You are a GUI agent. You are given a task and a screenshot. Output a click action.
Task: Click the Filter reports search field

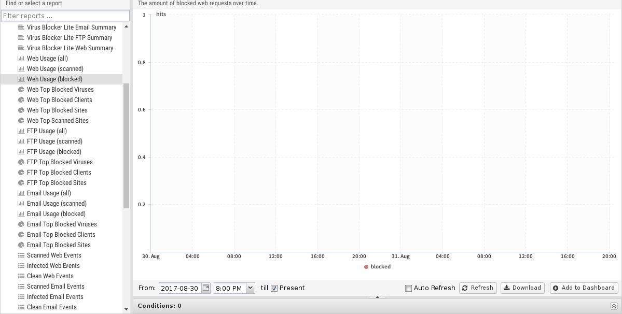(65, 16)
